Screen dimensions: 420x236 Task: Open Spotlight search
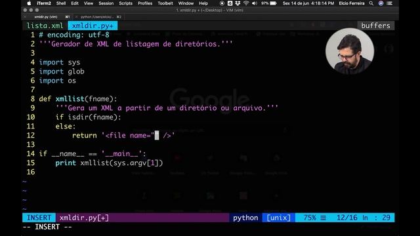[x=371, y=3]
